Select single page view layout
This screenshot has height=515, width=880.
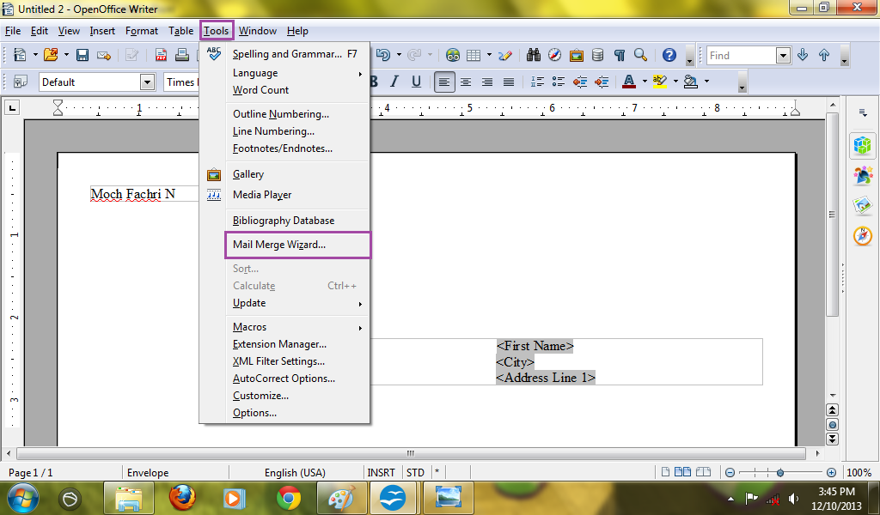666,472
